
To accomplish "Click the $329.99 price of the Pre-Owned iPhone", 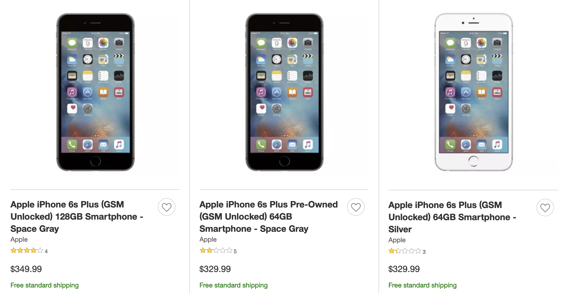I will pyautogui.click(x=215, y=269).
